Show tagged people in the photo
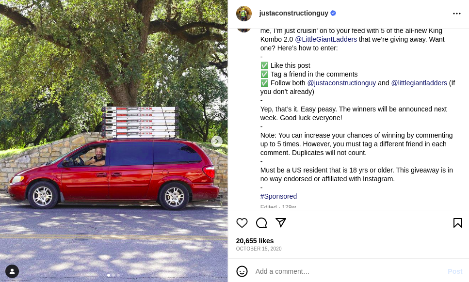Screen dimensions: 469x282 click(x=12, y=271)
